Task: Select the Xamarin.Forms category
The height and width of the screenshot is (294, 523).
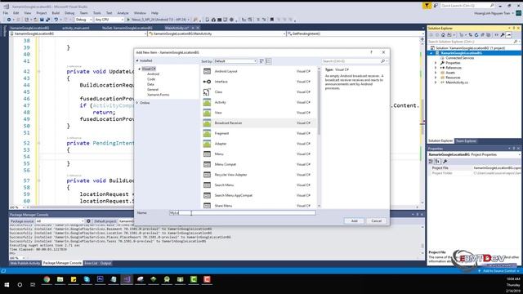Action: (x=158, y=95)
